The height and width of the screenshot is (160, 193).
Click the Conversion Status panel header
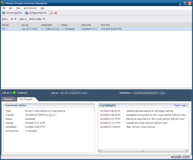pyautogui.click(x=16, y=105)
